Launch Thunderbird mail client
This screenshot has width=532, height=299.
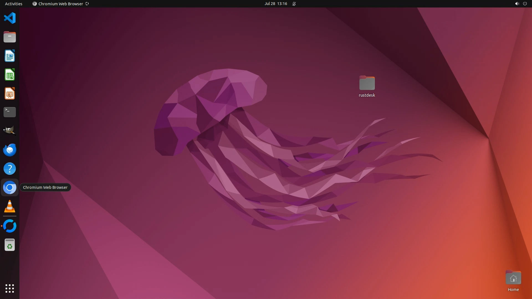(10, 150)
